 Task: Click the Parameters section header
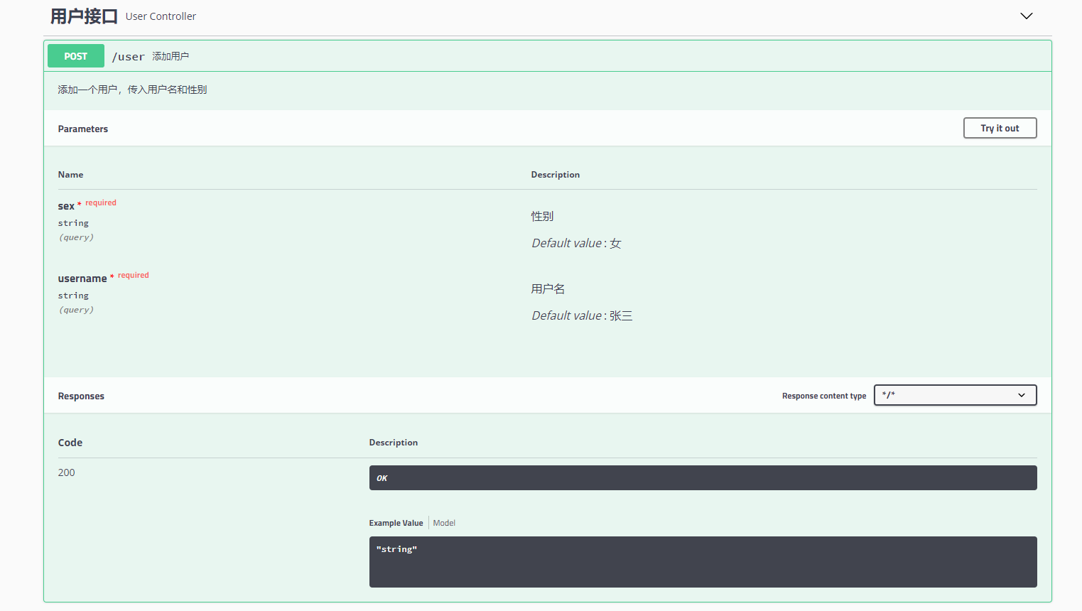pyautogui.click(x=83, y=129)
